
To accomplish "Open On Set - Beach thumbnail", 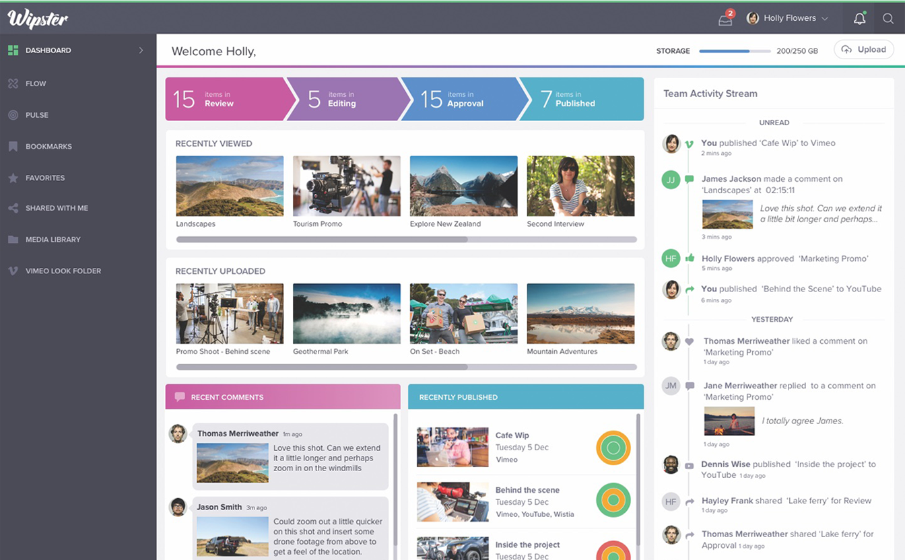I will [464, 314].
